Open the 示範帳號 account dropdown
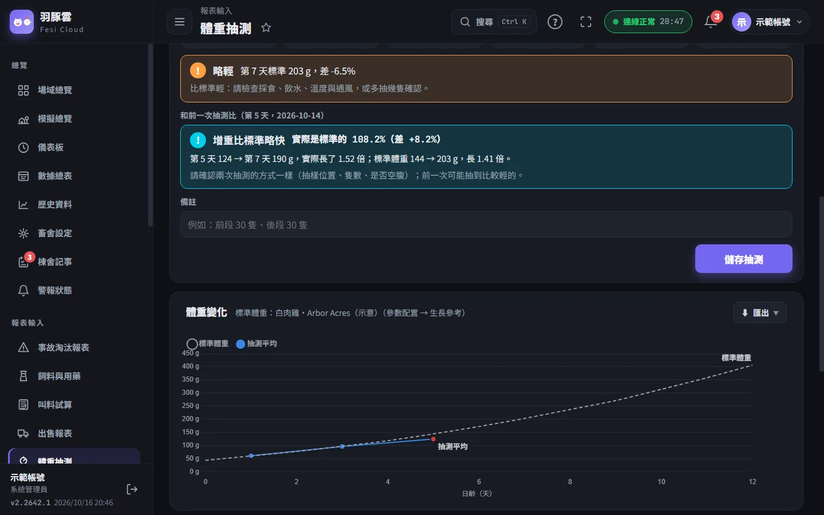 (x=770, y=22)
